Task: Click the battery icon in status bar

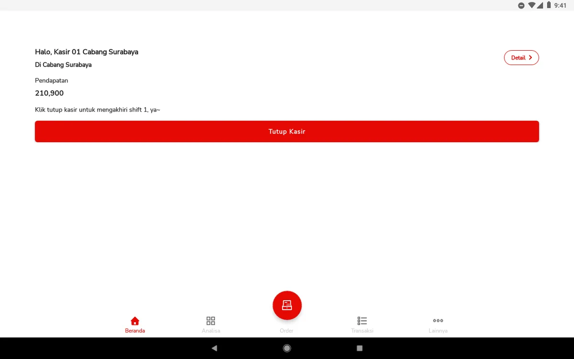Action: click(x=549, y=5)
